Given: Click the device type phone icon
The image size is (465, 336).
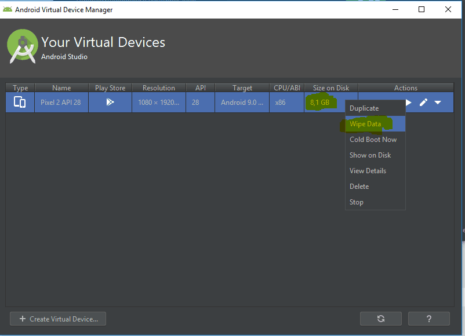Looking at the screenshot, I should coord(20,102).
